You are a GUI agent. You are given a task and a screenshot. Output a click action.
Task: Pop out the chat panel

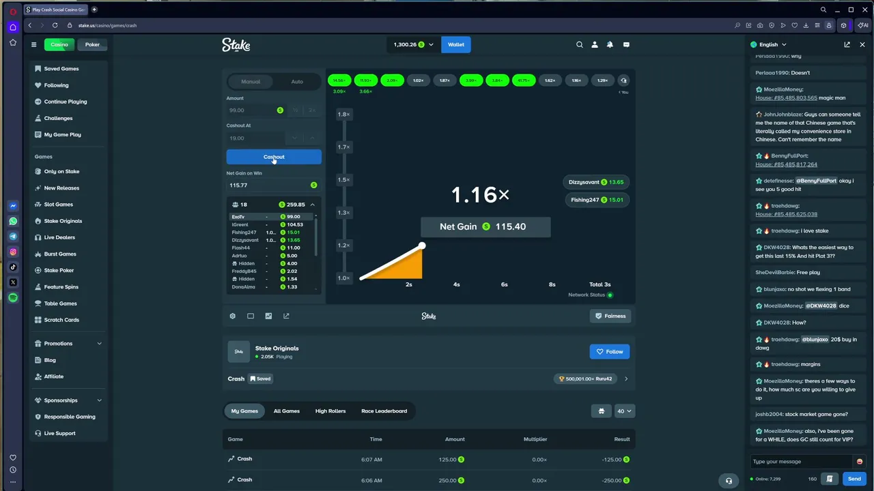click(x=847, y=44)
